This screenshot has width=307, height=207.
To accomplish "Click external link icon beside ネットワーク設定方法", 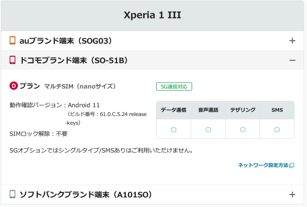I will coord(292,165).
